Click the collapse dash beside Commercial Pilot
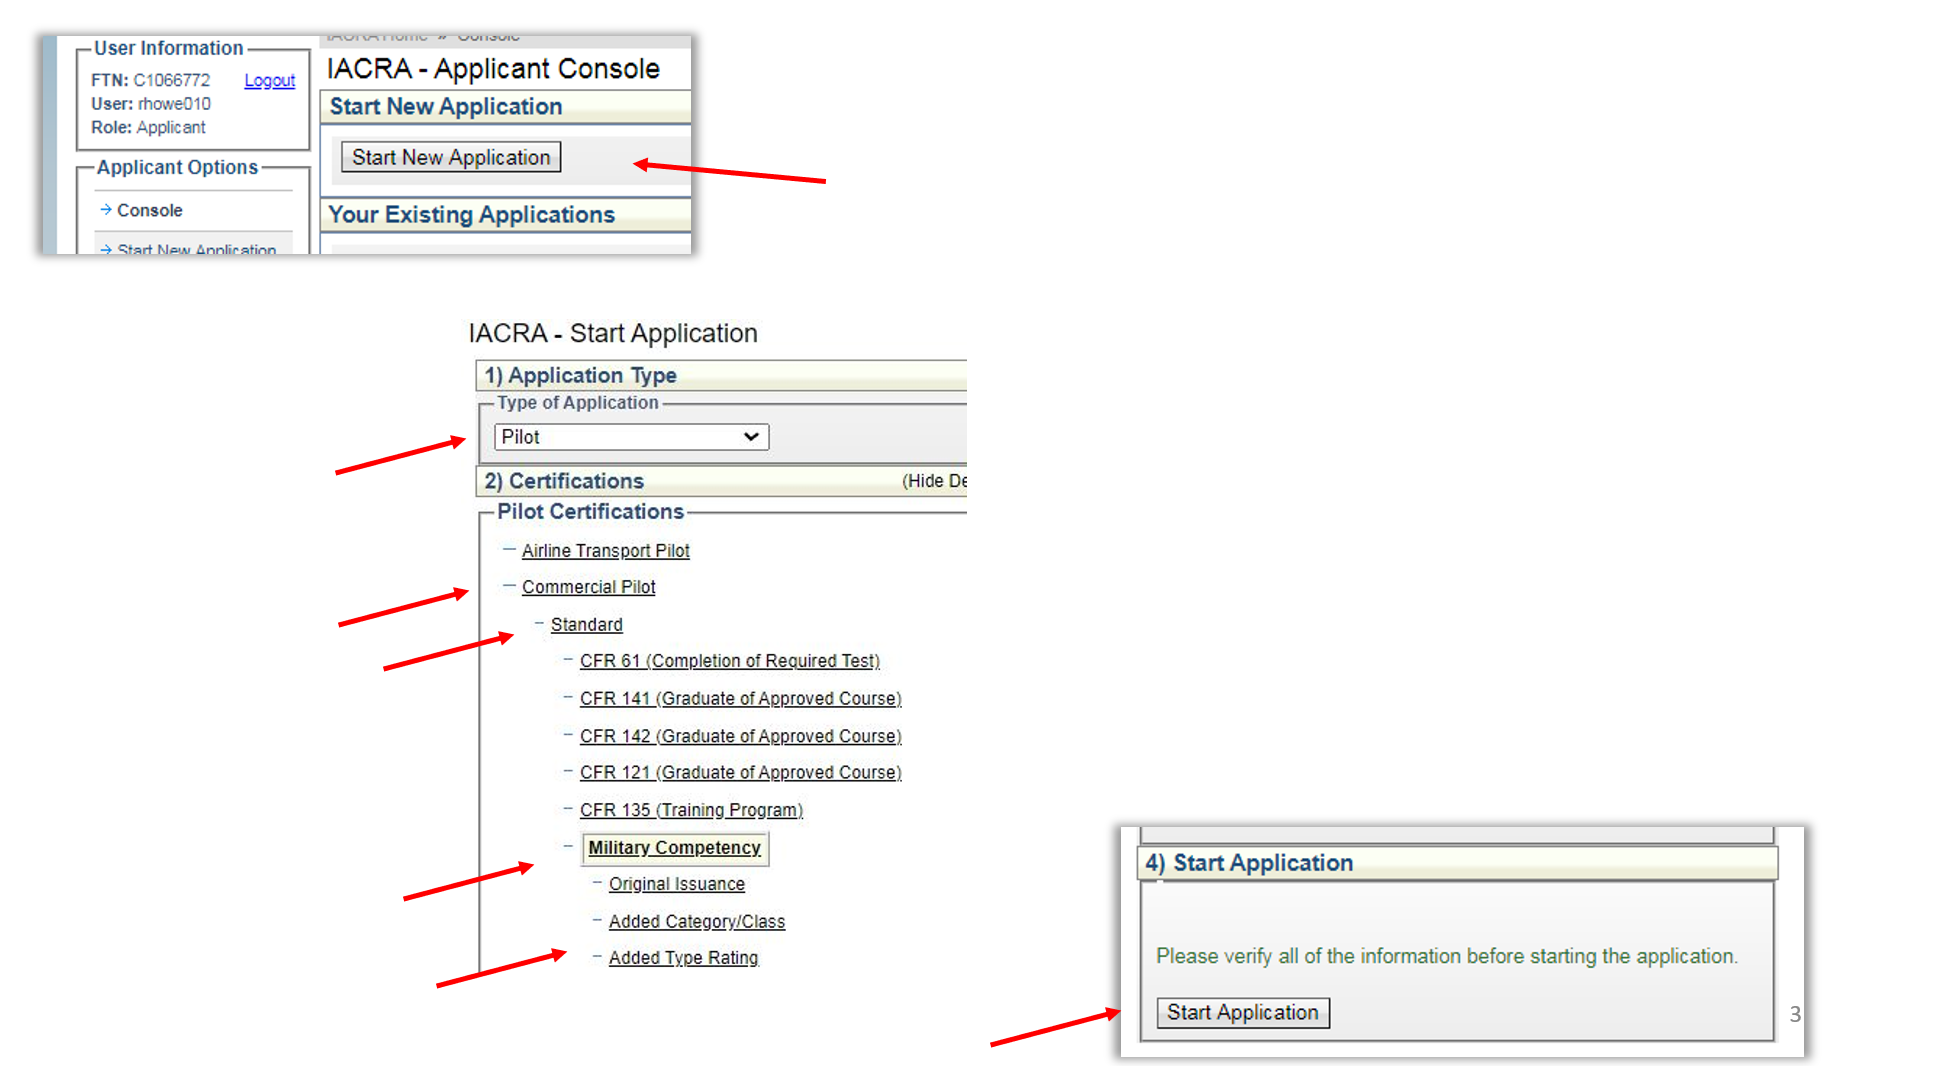The image size is (1936, 1066). point(509,586)
